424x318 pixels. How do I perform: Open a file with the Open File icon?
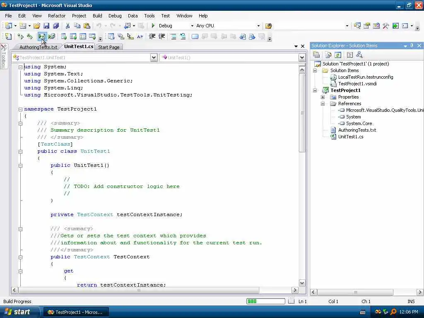click(36, 26)
